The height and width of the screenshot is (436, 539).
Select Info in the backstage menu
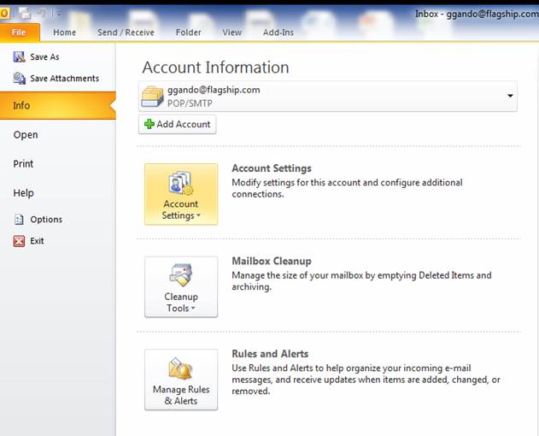tap(58, 105)
